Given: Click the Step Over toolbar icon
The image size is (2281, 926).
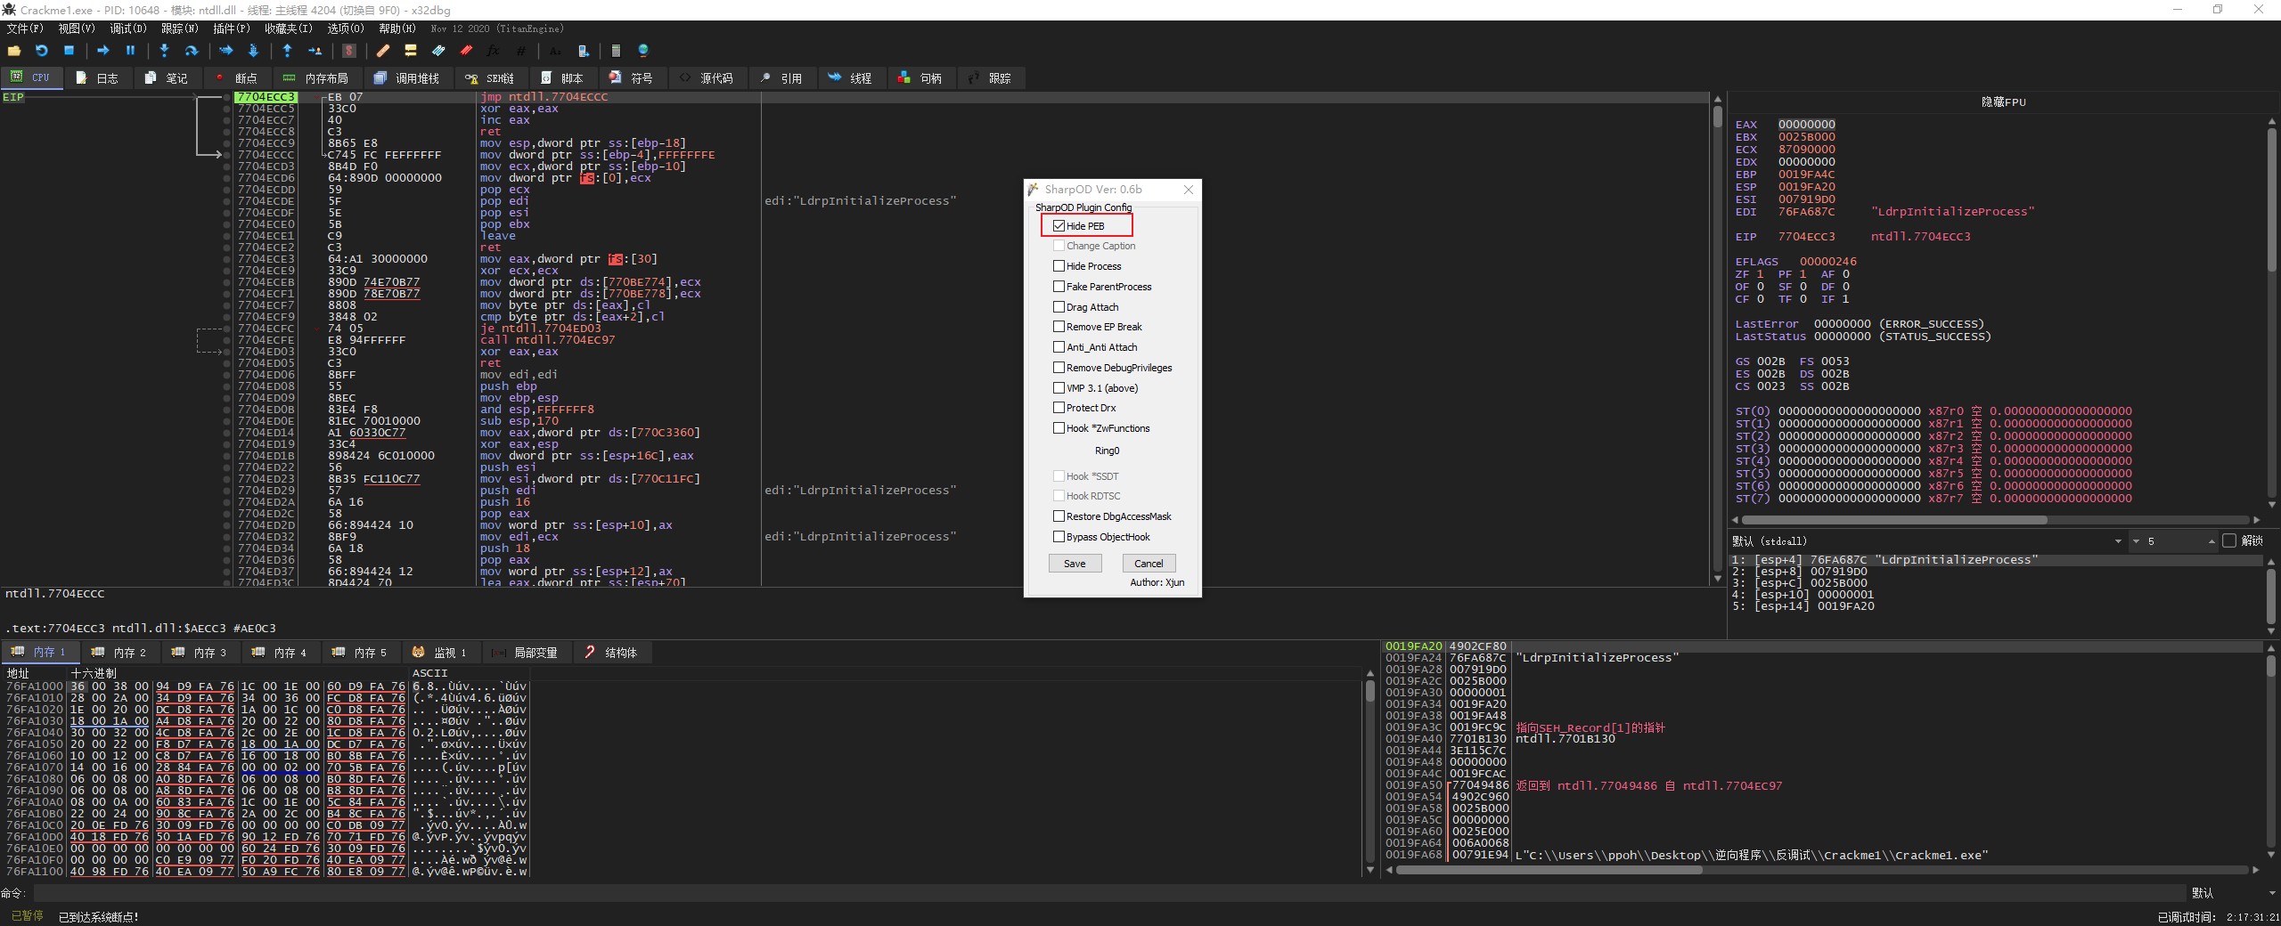Looking at the screenshot, I should pos(191,51).
